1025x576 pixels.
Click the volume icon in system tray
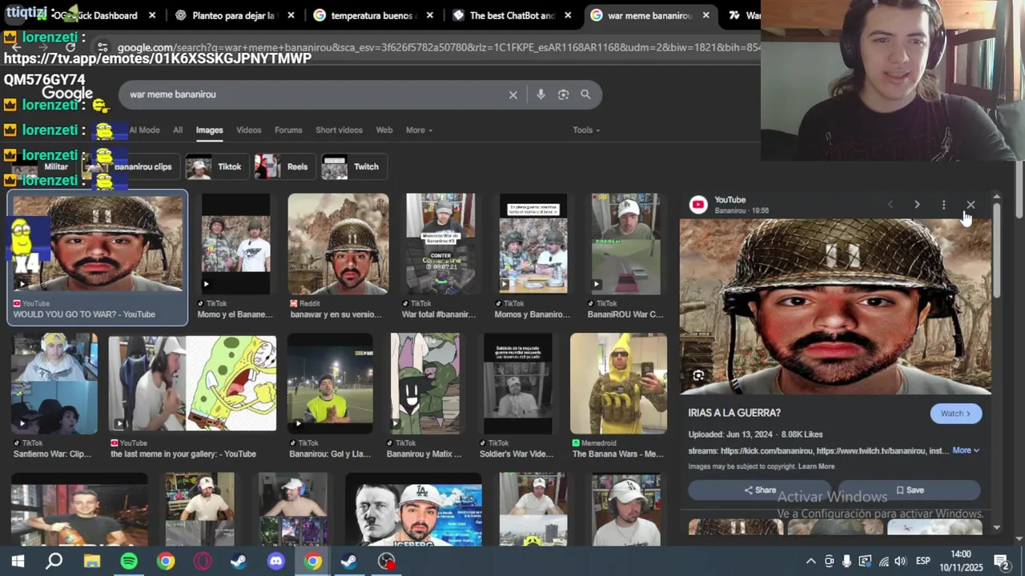tap(901, 562)
